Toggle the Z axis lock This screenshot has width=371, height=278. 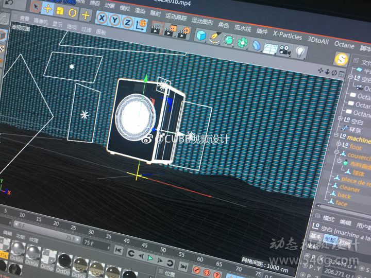(x=128, y=23)
